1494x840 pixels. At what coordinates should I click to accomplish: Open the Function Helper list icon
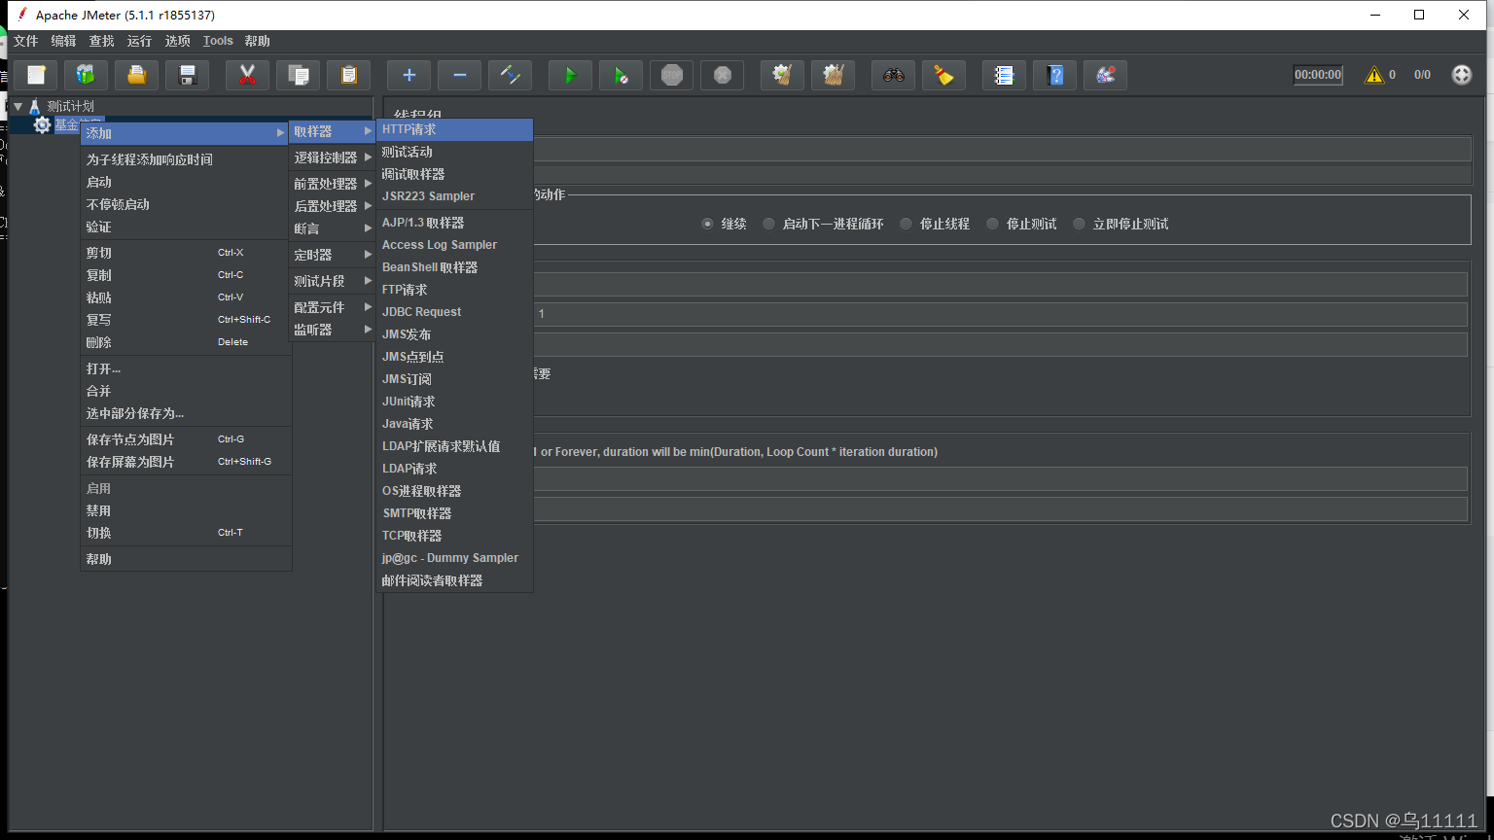coord(1005,75)
